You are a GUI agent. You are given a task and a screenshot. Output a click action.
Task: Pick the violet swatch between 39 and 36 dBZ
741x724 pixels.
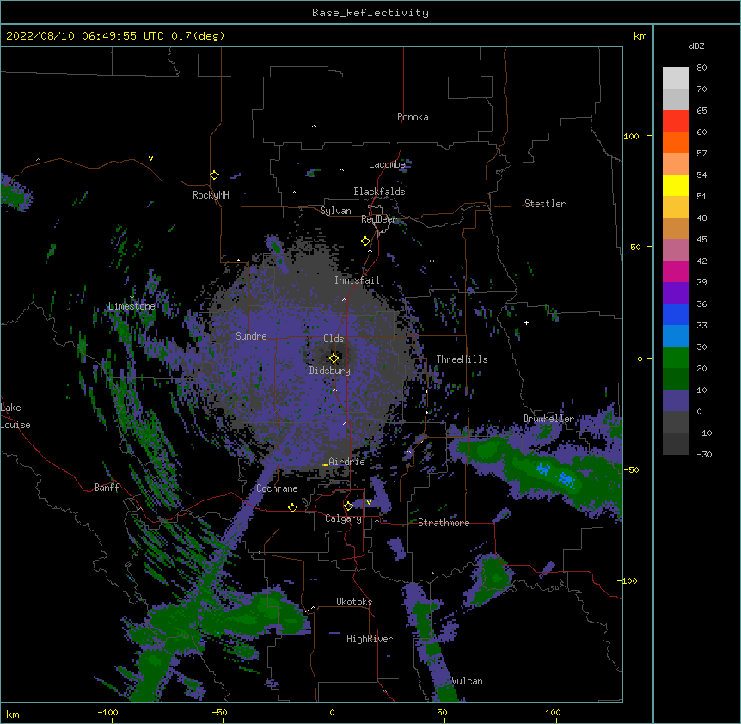click(x=676, y=293)
